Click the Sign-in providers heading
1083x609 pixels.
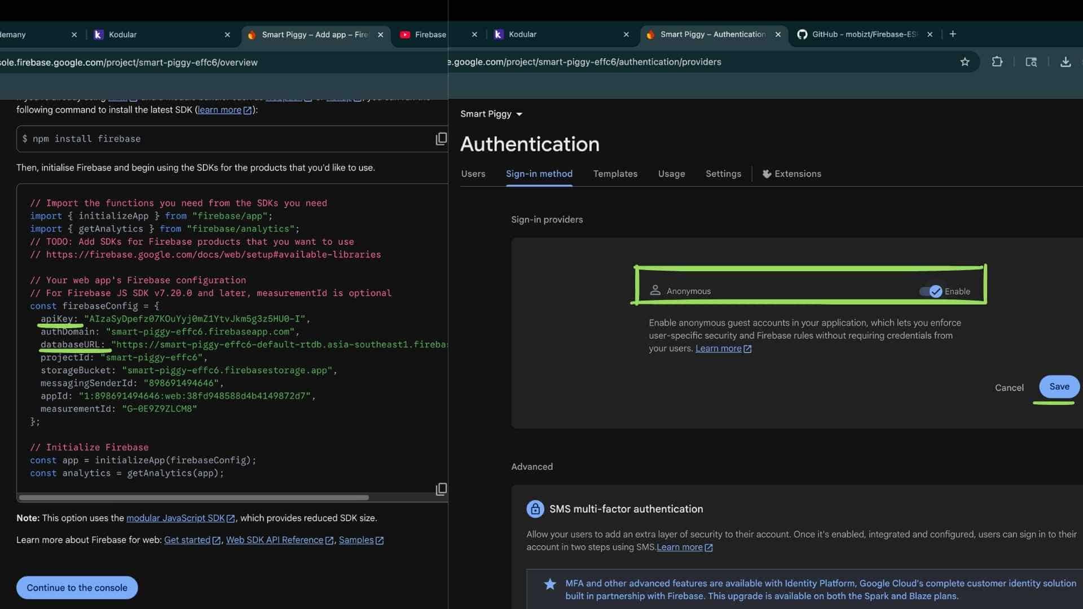pos(547,220)
